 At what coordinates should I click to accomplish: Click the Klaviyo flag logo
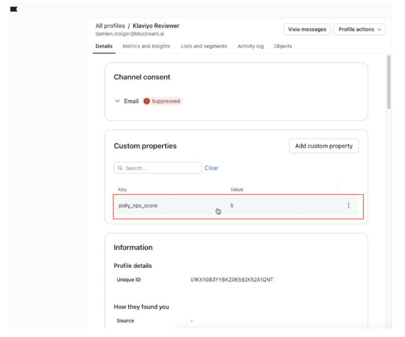pyautogui.click(x=14, y=9)
